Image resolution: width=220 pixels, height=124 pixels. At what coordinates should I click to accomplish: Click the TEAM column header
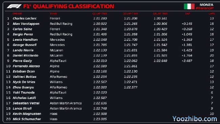pos(53,14)
